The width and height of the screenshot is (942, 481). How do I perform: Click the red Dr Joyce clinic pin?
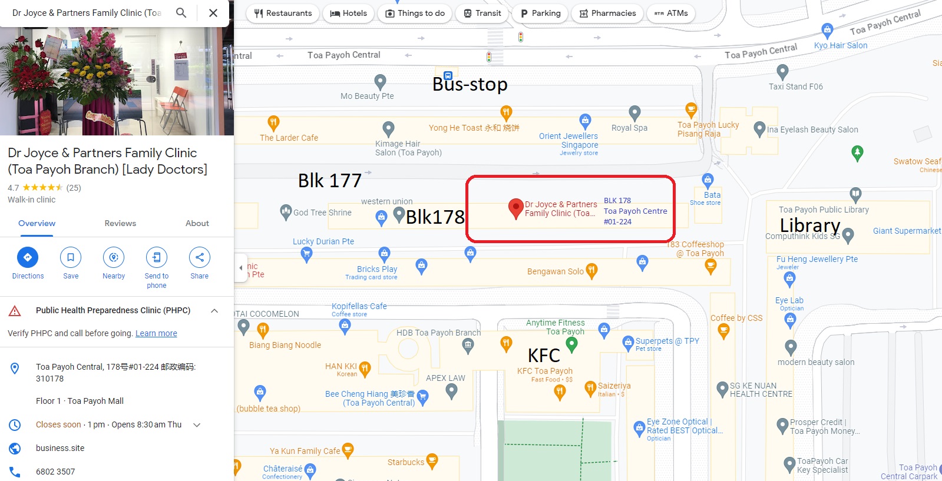click(515, 207)
